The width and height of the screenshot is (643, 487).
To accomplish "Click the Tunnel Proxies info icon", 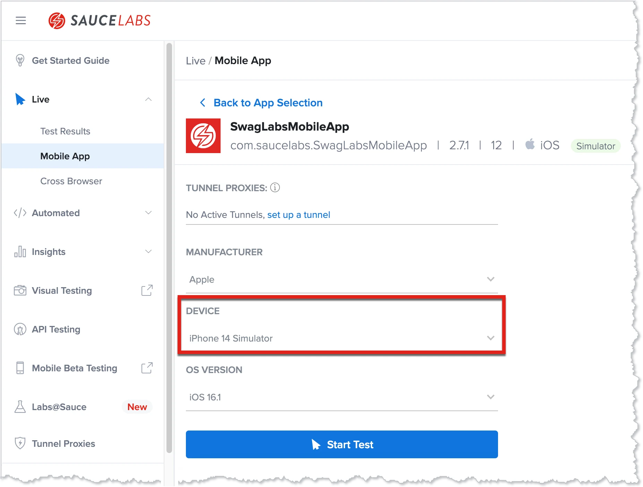I will 275,187.
